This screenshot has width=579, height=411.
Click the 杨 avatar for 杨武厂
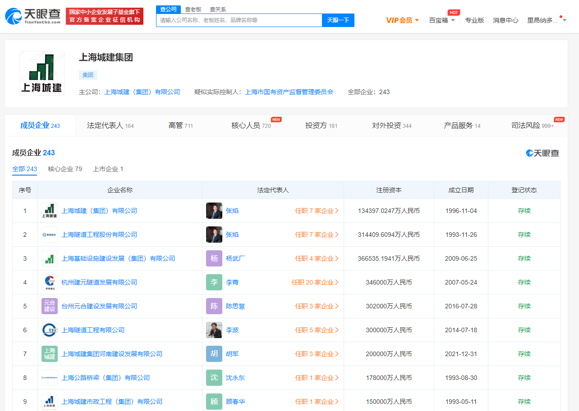[x=214, y=258]
